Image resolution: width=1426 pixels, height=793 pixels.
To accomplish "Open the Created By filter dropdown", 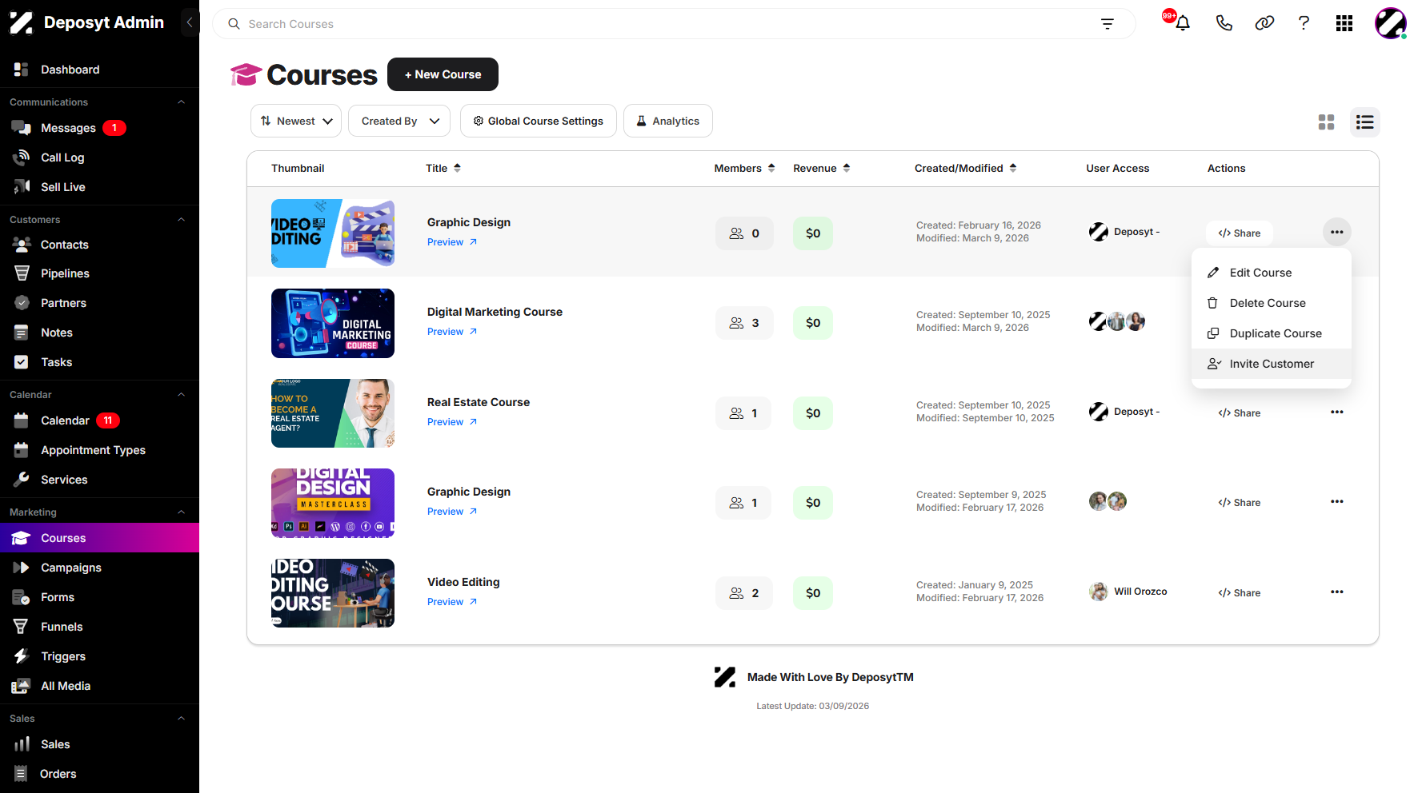I will tap(399, 121).
